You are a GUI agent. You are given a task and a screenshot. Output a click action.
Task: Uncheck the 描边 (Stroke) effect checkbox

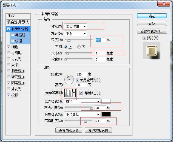(x=9, y=47)
